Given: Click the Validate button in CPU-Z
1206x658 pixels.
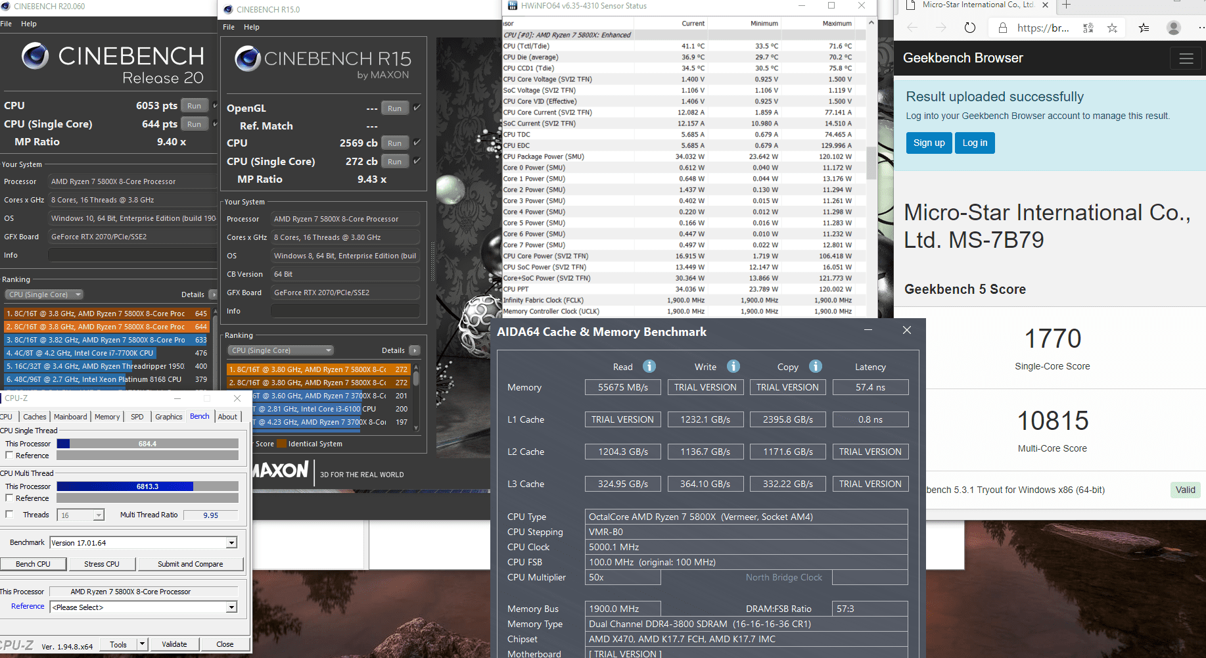Looking at the screenshot, I should (x=174, y=644).
